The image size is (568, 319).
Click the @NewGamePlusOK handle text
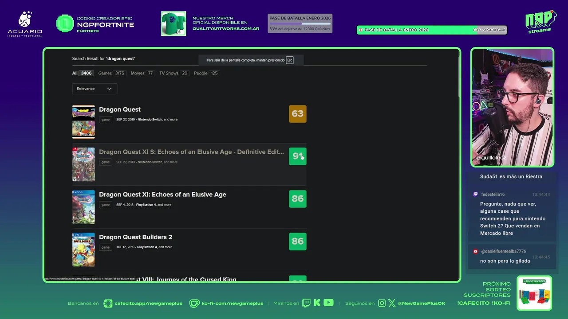pos(421,303)
